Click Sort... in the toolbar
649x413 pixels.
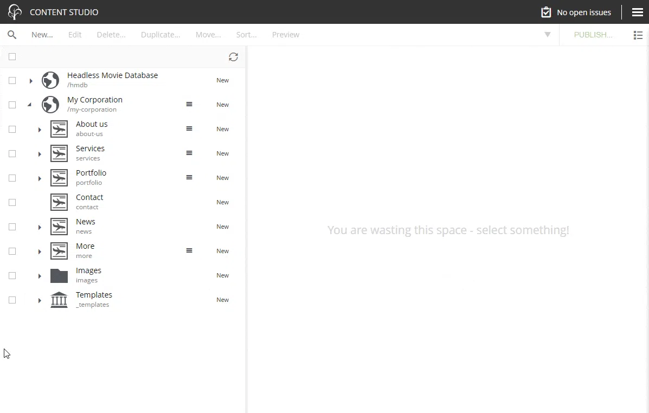point(246,35)
